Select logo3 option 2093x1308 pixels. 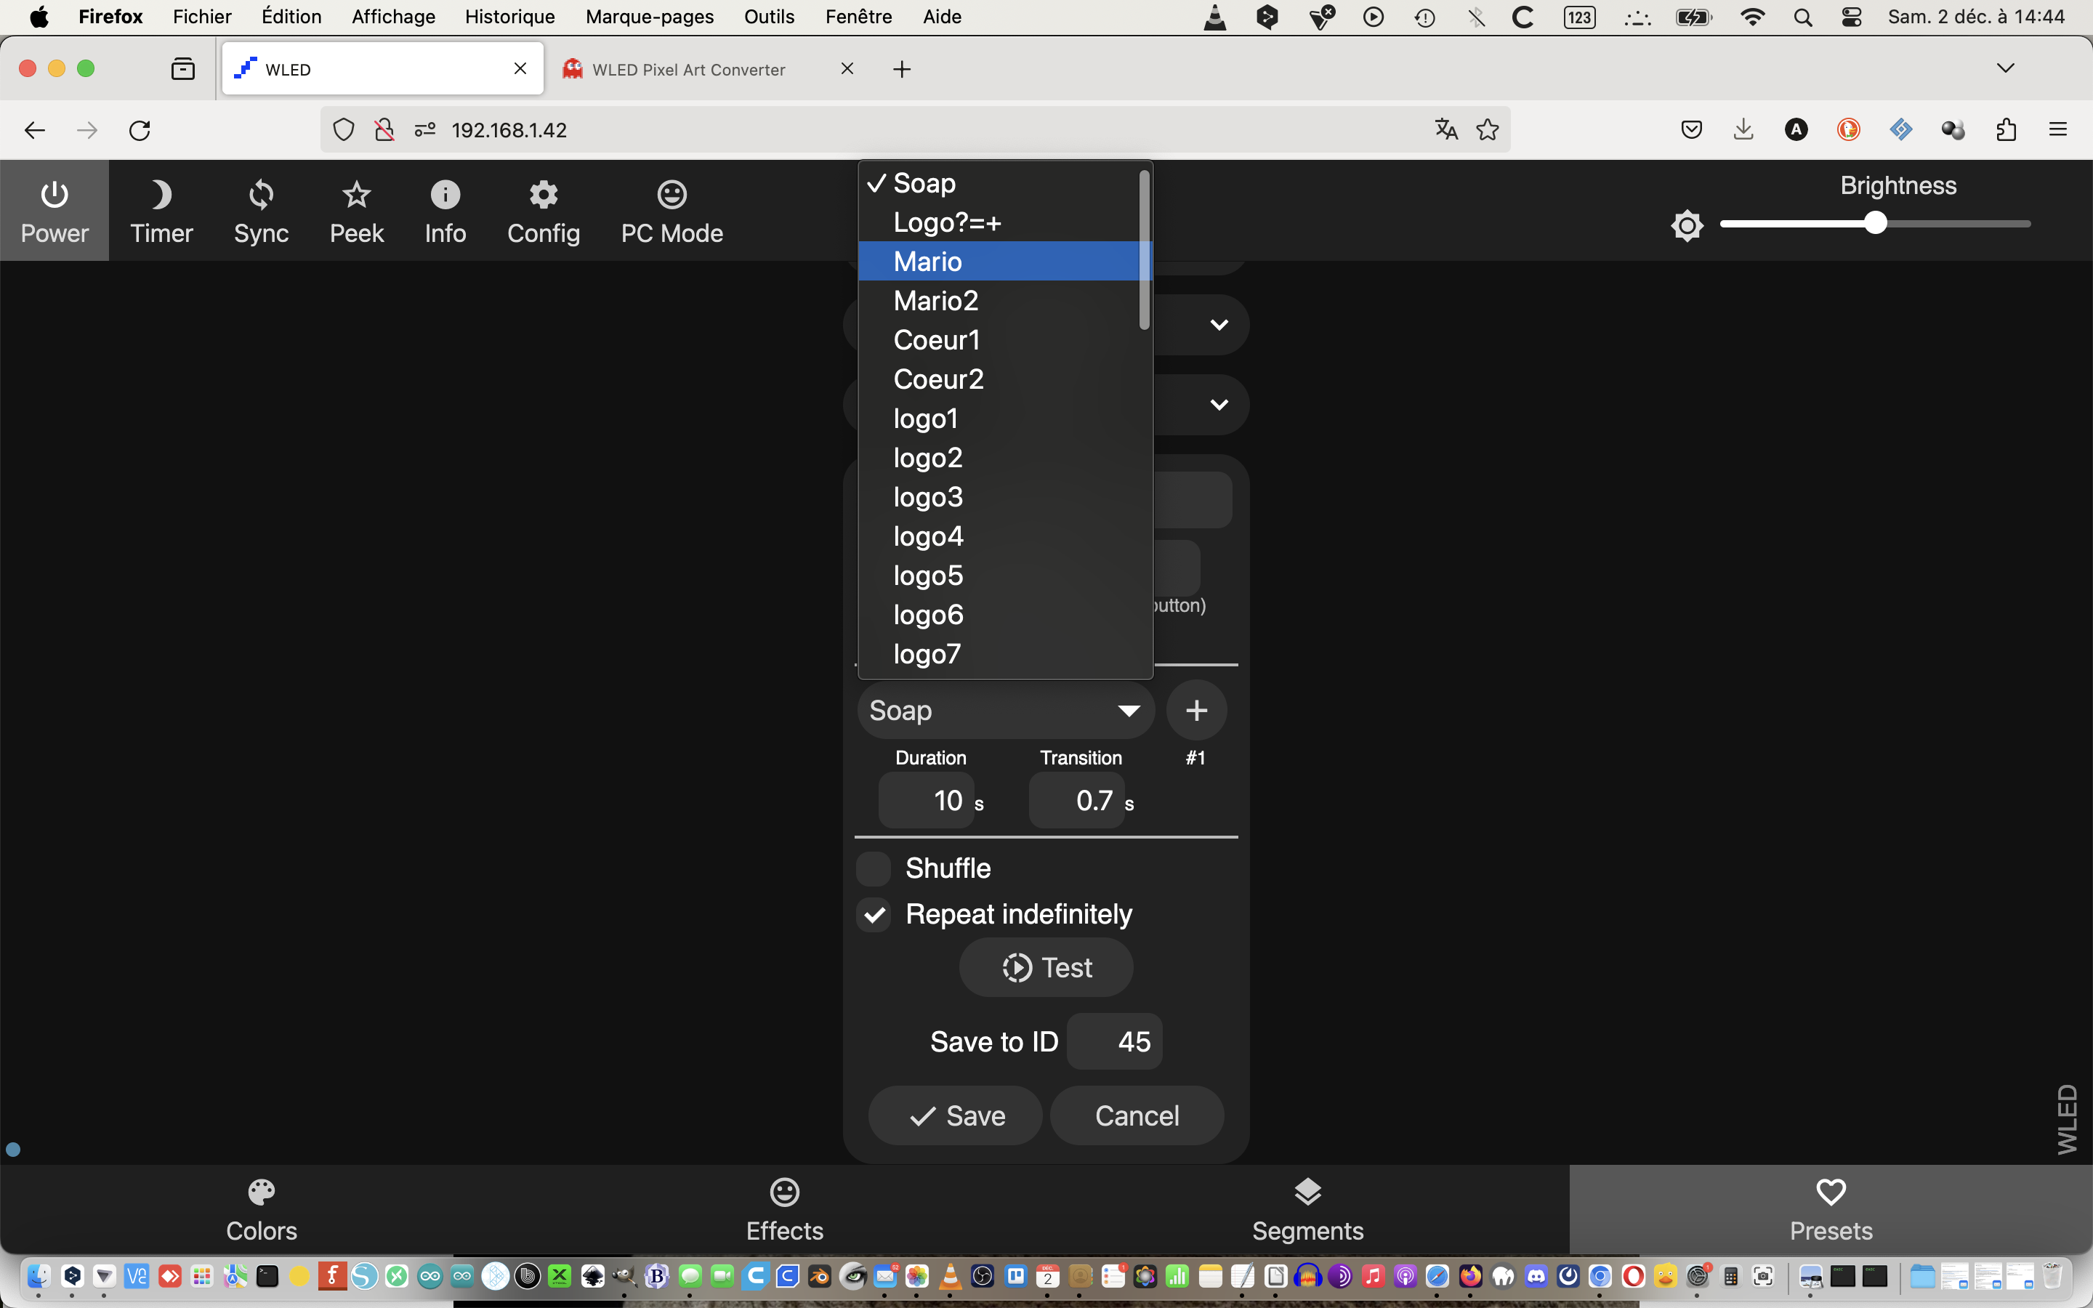(x=1001, y=496)
